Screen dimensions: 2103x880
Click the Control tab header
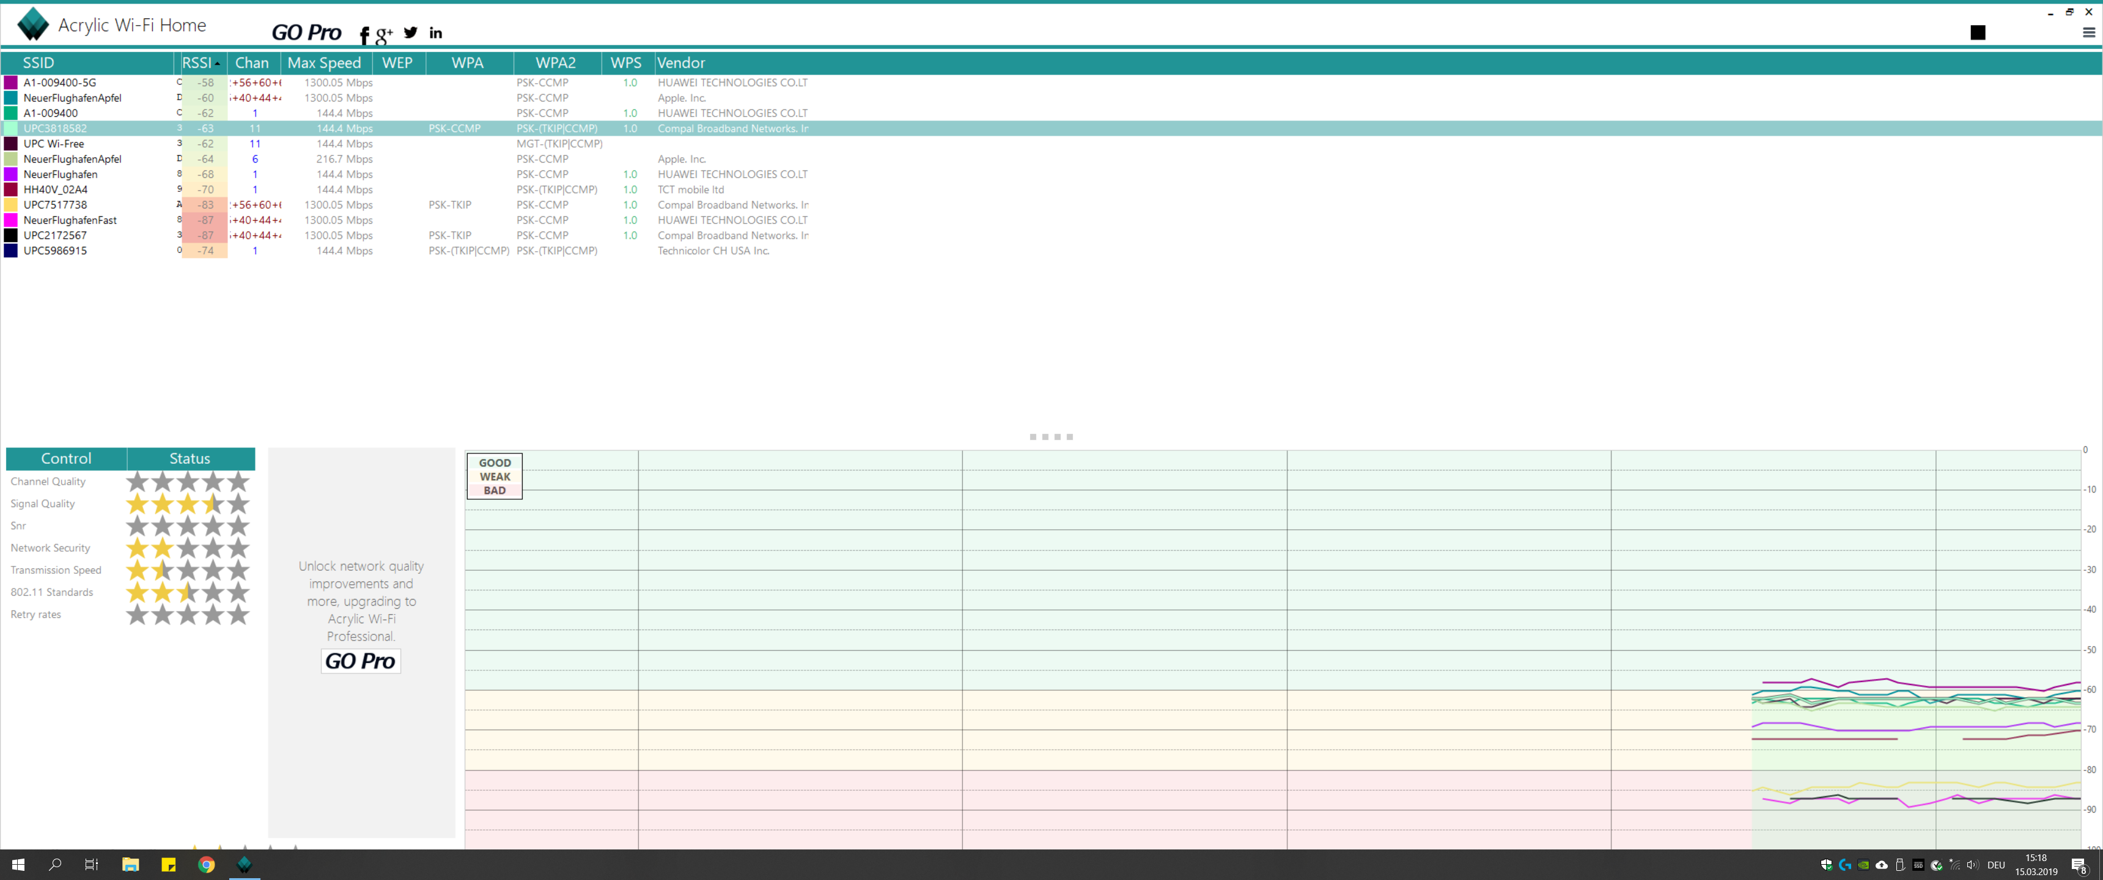click(x=66, y=459)
